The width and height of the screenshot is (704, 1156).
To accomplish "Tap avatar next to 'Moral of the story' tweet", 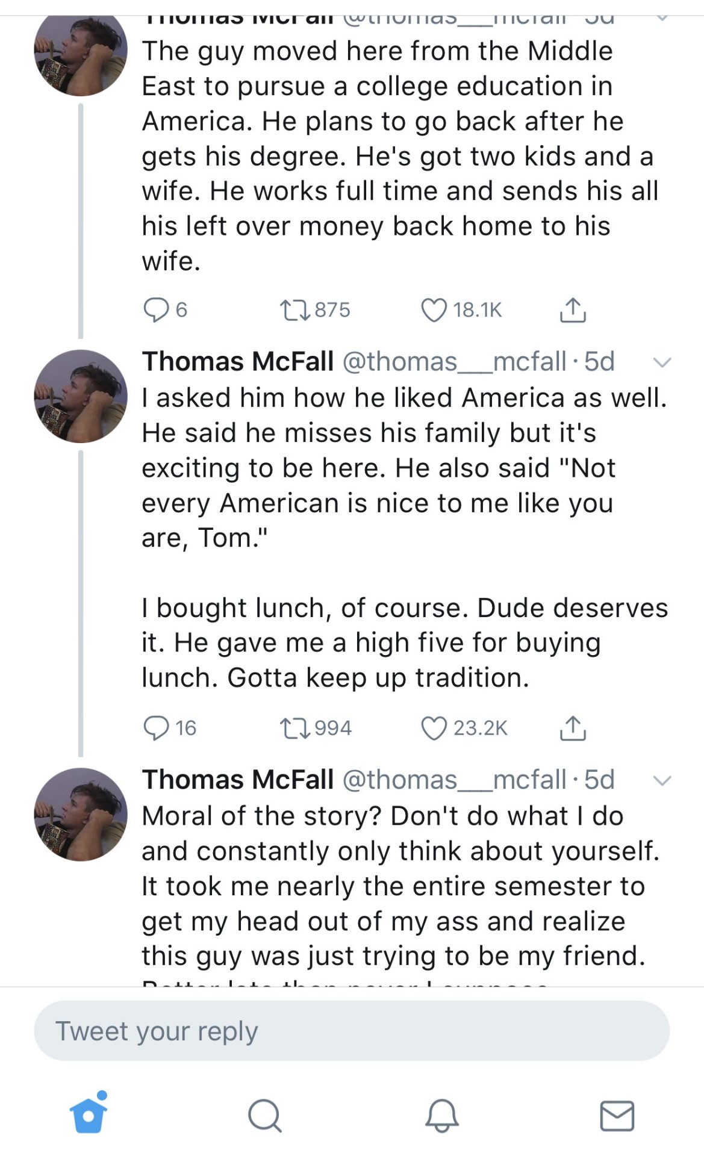I will point(81,814).
